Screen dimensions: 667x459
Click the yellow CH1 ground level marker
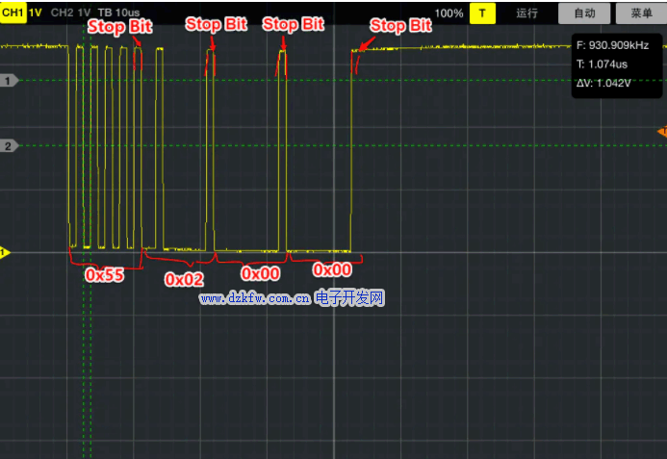5,253
